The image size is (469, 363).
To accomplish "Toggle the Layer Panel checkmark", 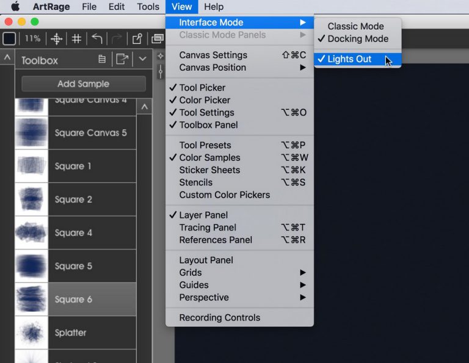I will point(239,215).
